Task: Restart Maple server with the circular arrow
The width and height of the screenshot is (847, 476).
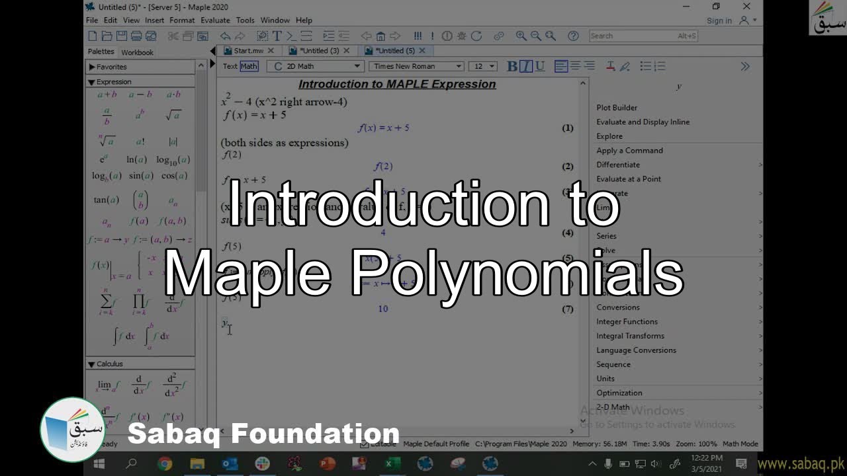Action: point(477,36)
